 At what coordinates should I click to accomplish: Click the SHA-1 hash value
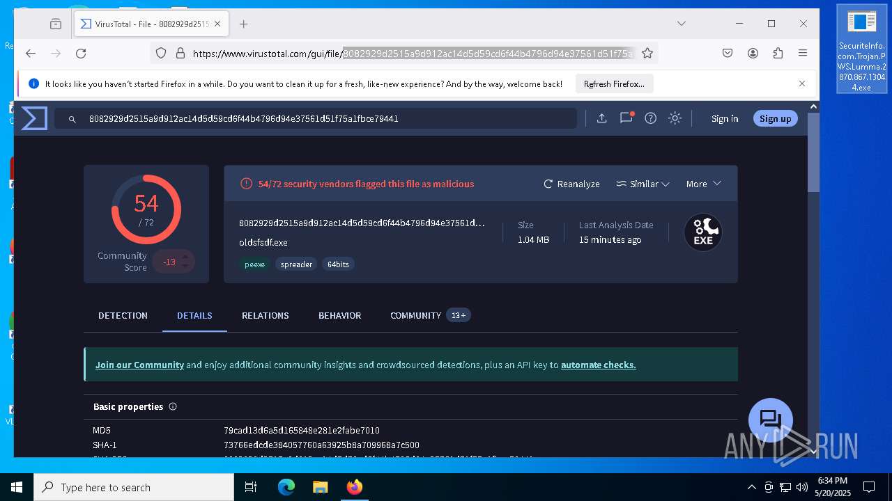point(321,445)
